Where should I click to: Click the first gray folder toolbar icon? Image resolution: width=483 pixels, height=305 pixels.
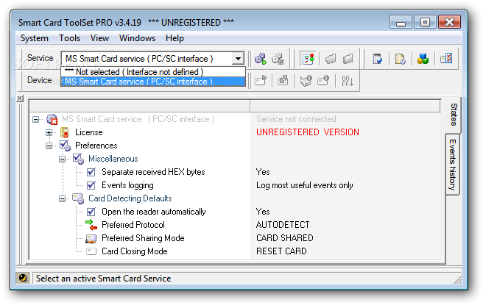coord(331,58)
